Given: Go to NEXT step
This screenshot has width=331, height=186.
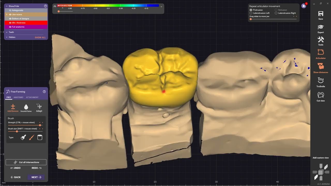Looking at the screenshot, I should click(x=36, y=177).
